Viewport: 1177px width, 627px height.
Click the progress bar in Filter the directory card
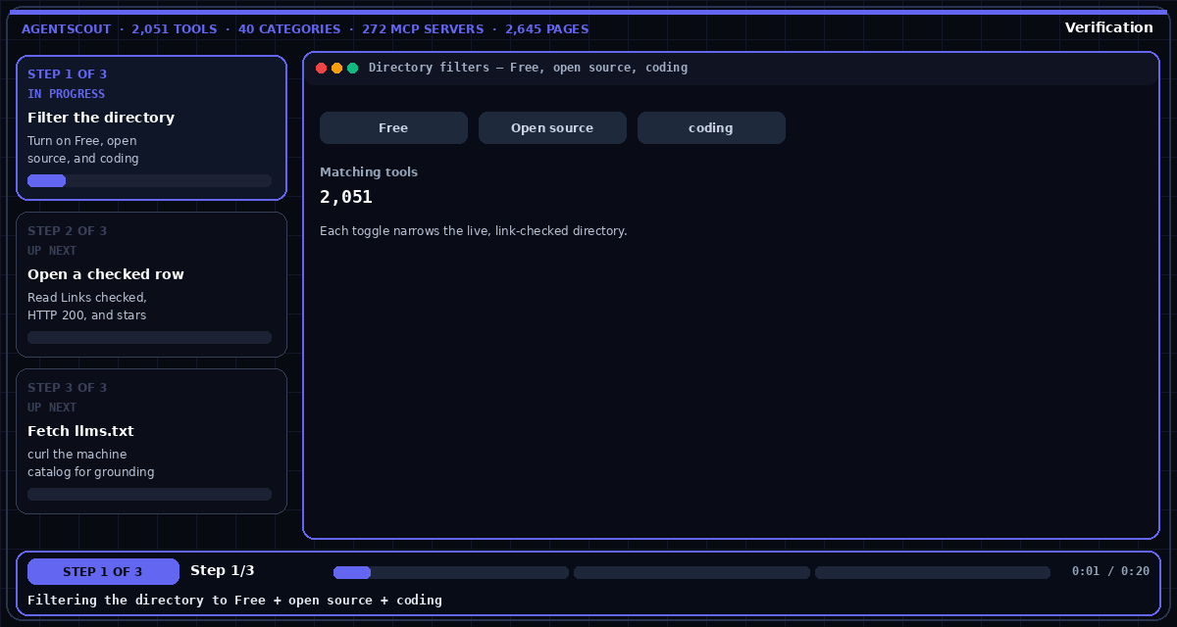click(149, 180)
